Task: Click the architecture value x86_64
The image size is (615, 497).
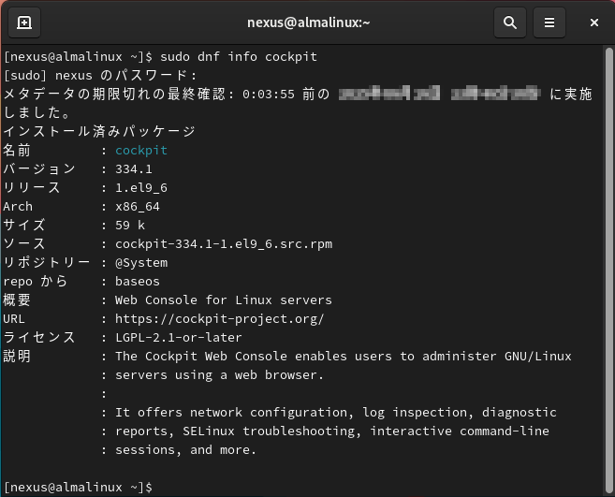Action: [x=137, y=207]
